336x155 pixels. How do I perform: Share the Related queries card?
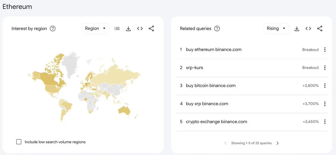(x=320, y=28)
